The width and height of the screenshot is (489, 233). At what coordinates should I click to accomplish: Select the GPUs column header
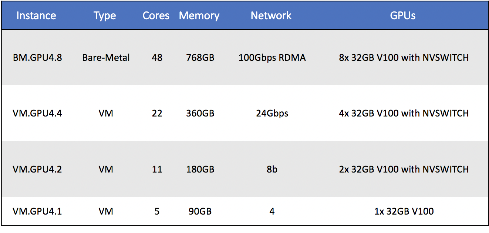coord(403,15)
